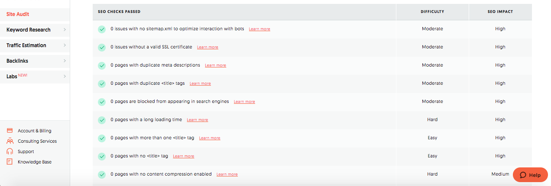Click the green checkmark beside long loading time

point(102,120)
